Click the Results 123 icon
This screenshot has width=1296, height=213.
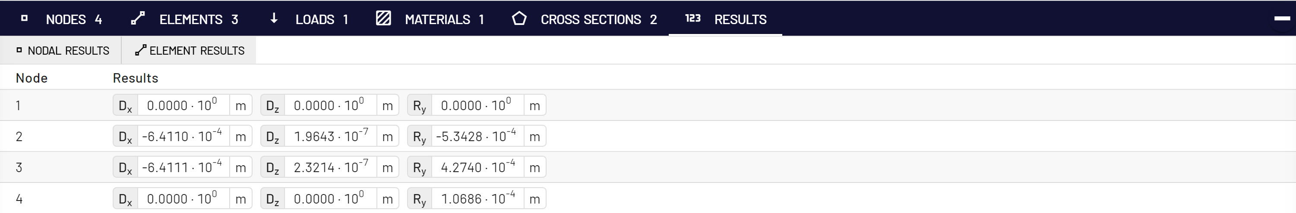[x=693, y=19]
